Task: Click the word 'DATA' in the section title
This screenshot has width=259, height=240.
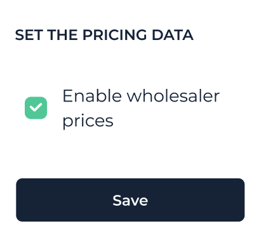Action: click(173, 35)
